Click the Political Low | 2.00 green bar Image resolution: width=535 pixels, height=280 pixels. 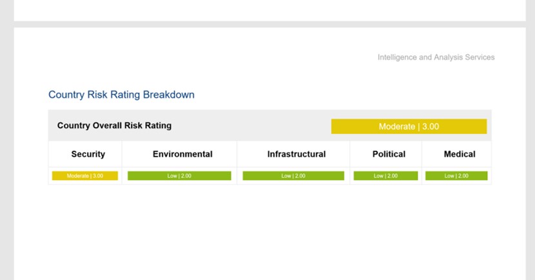(385, 176)
